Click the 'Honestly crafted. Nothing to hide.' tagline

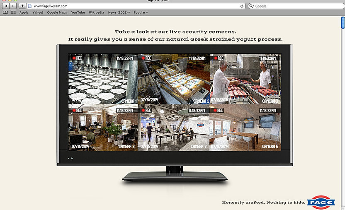click(264, 203)
